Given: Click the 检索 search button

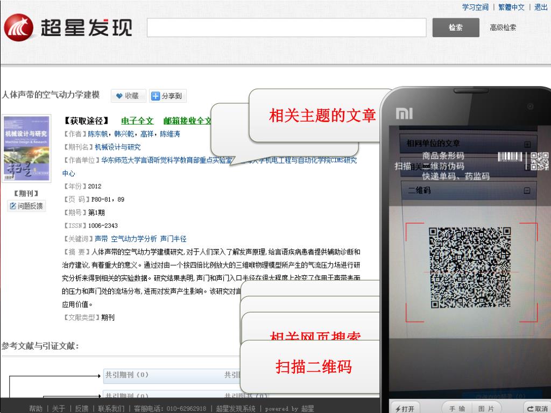Looking at the screenshot, I should point(456,27).
